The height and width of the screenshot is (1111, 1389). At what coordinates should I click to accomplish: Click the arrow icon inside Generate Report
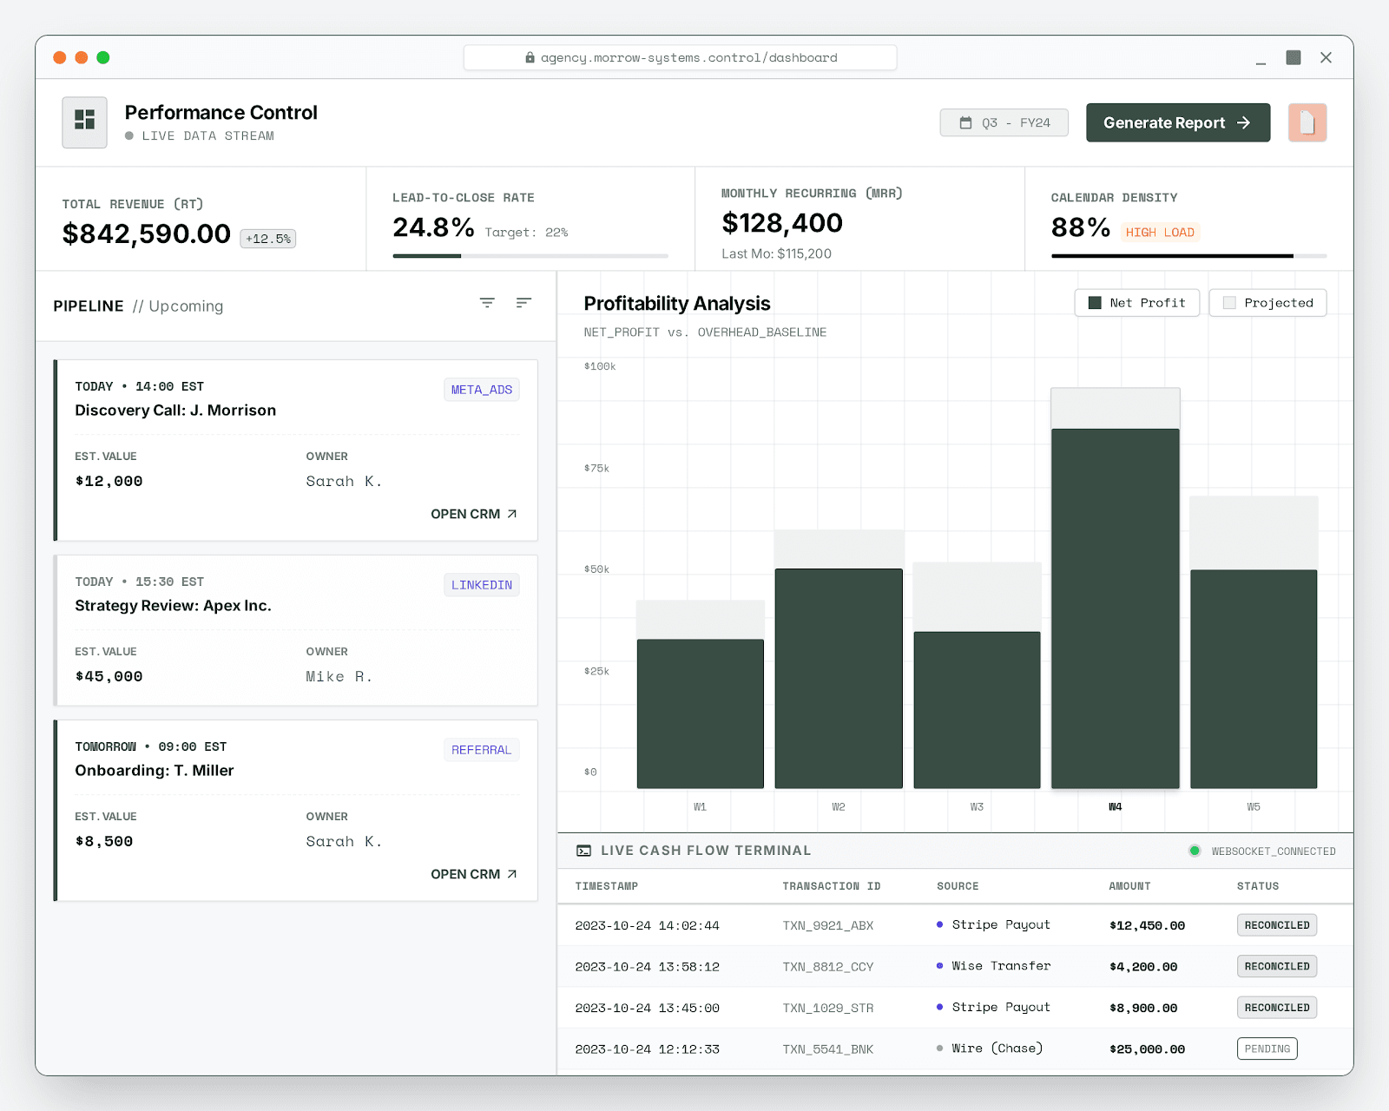tap(1245, 122)
